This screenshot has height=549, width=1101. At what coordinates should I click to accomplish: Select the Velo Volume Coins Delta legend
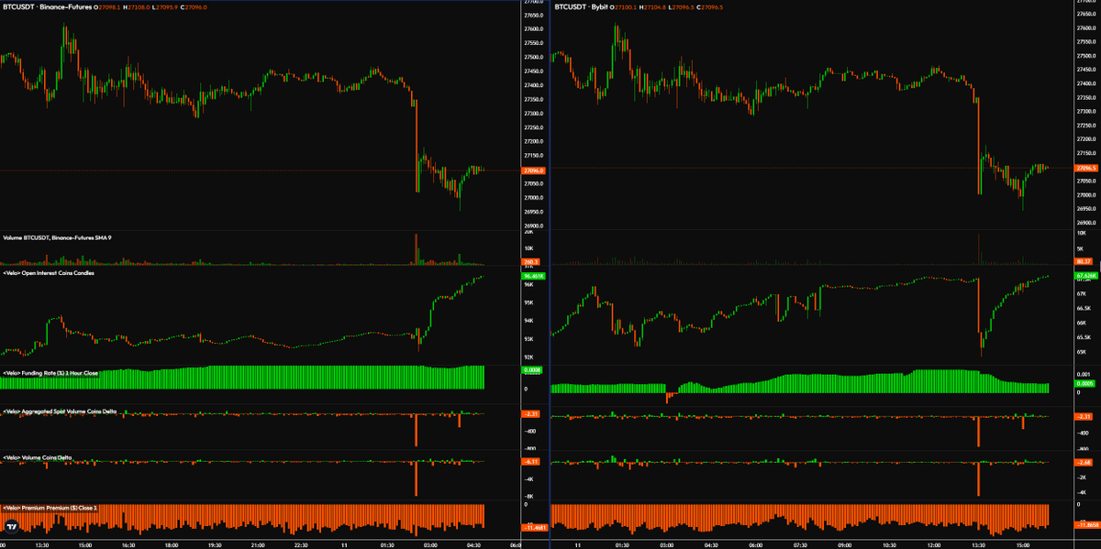coord(38,457)
